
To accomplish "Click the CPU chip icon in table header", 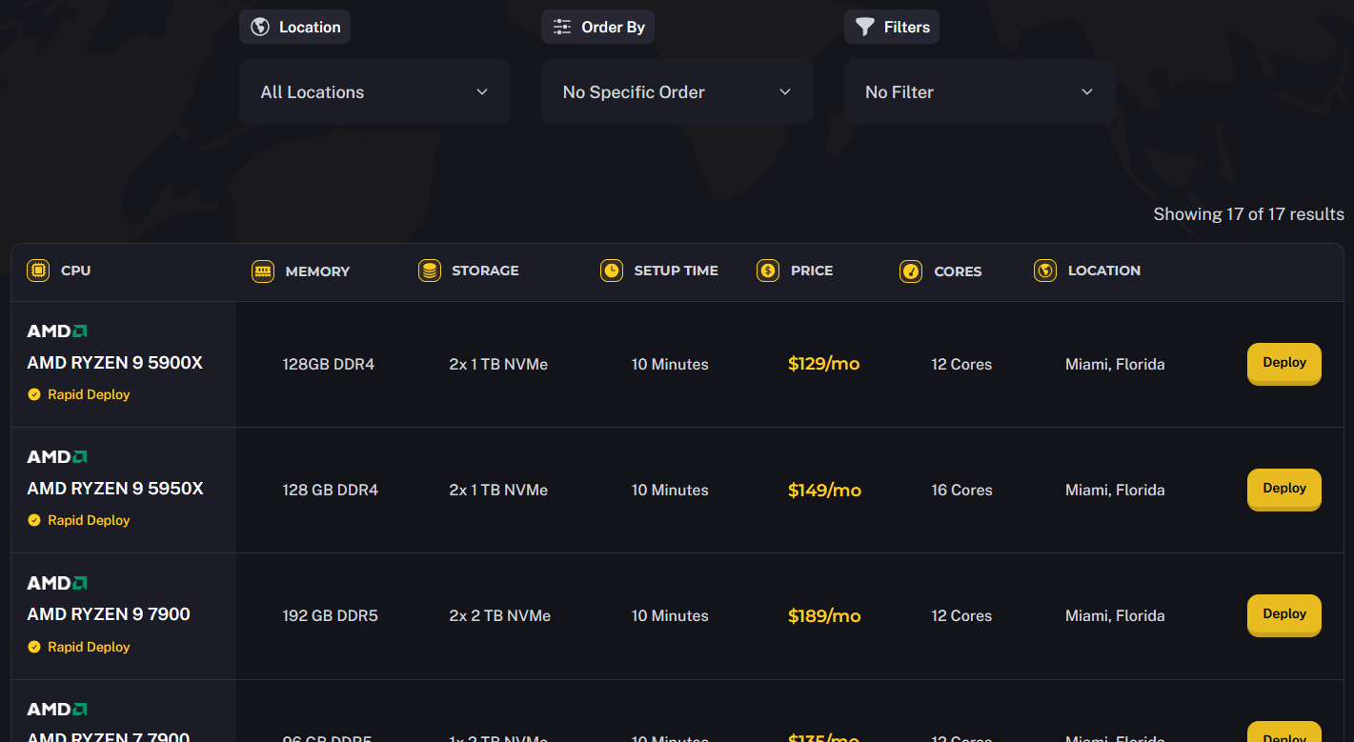I will (38, 271).
